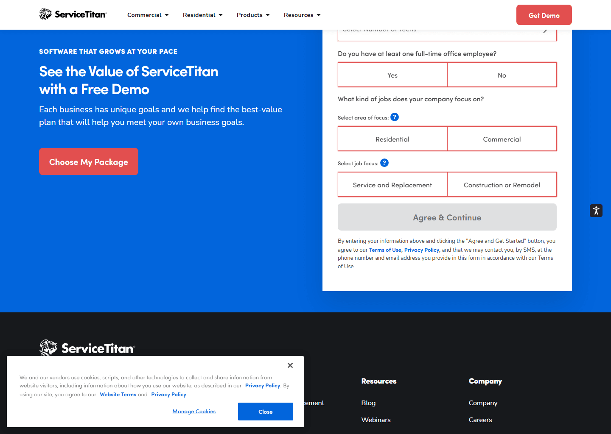Click the help icon beside Select area of focus
This screenshot has height=434, width=611.
(x=395, y=117)
